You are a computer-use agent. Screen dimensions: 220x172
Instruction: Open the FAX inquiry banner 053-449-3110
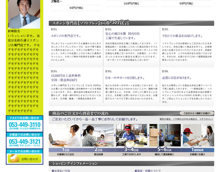click(24, 124)
